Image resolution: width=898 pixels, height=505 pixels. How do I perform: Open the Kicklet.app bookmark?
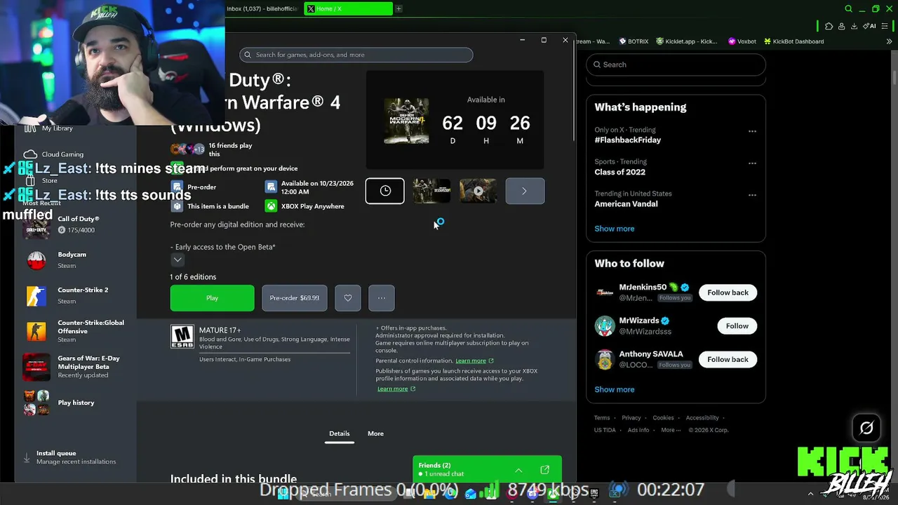point(687,41)
